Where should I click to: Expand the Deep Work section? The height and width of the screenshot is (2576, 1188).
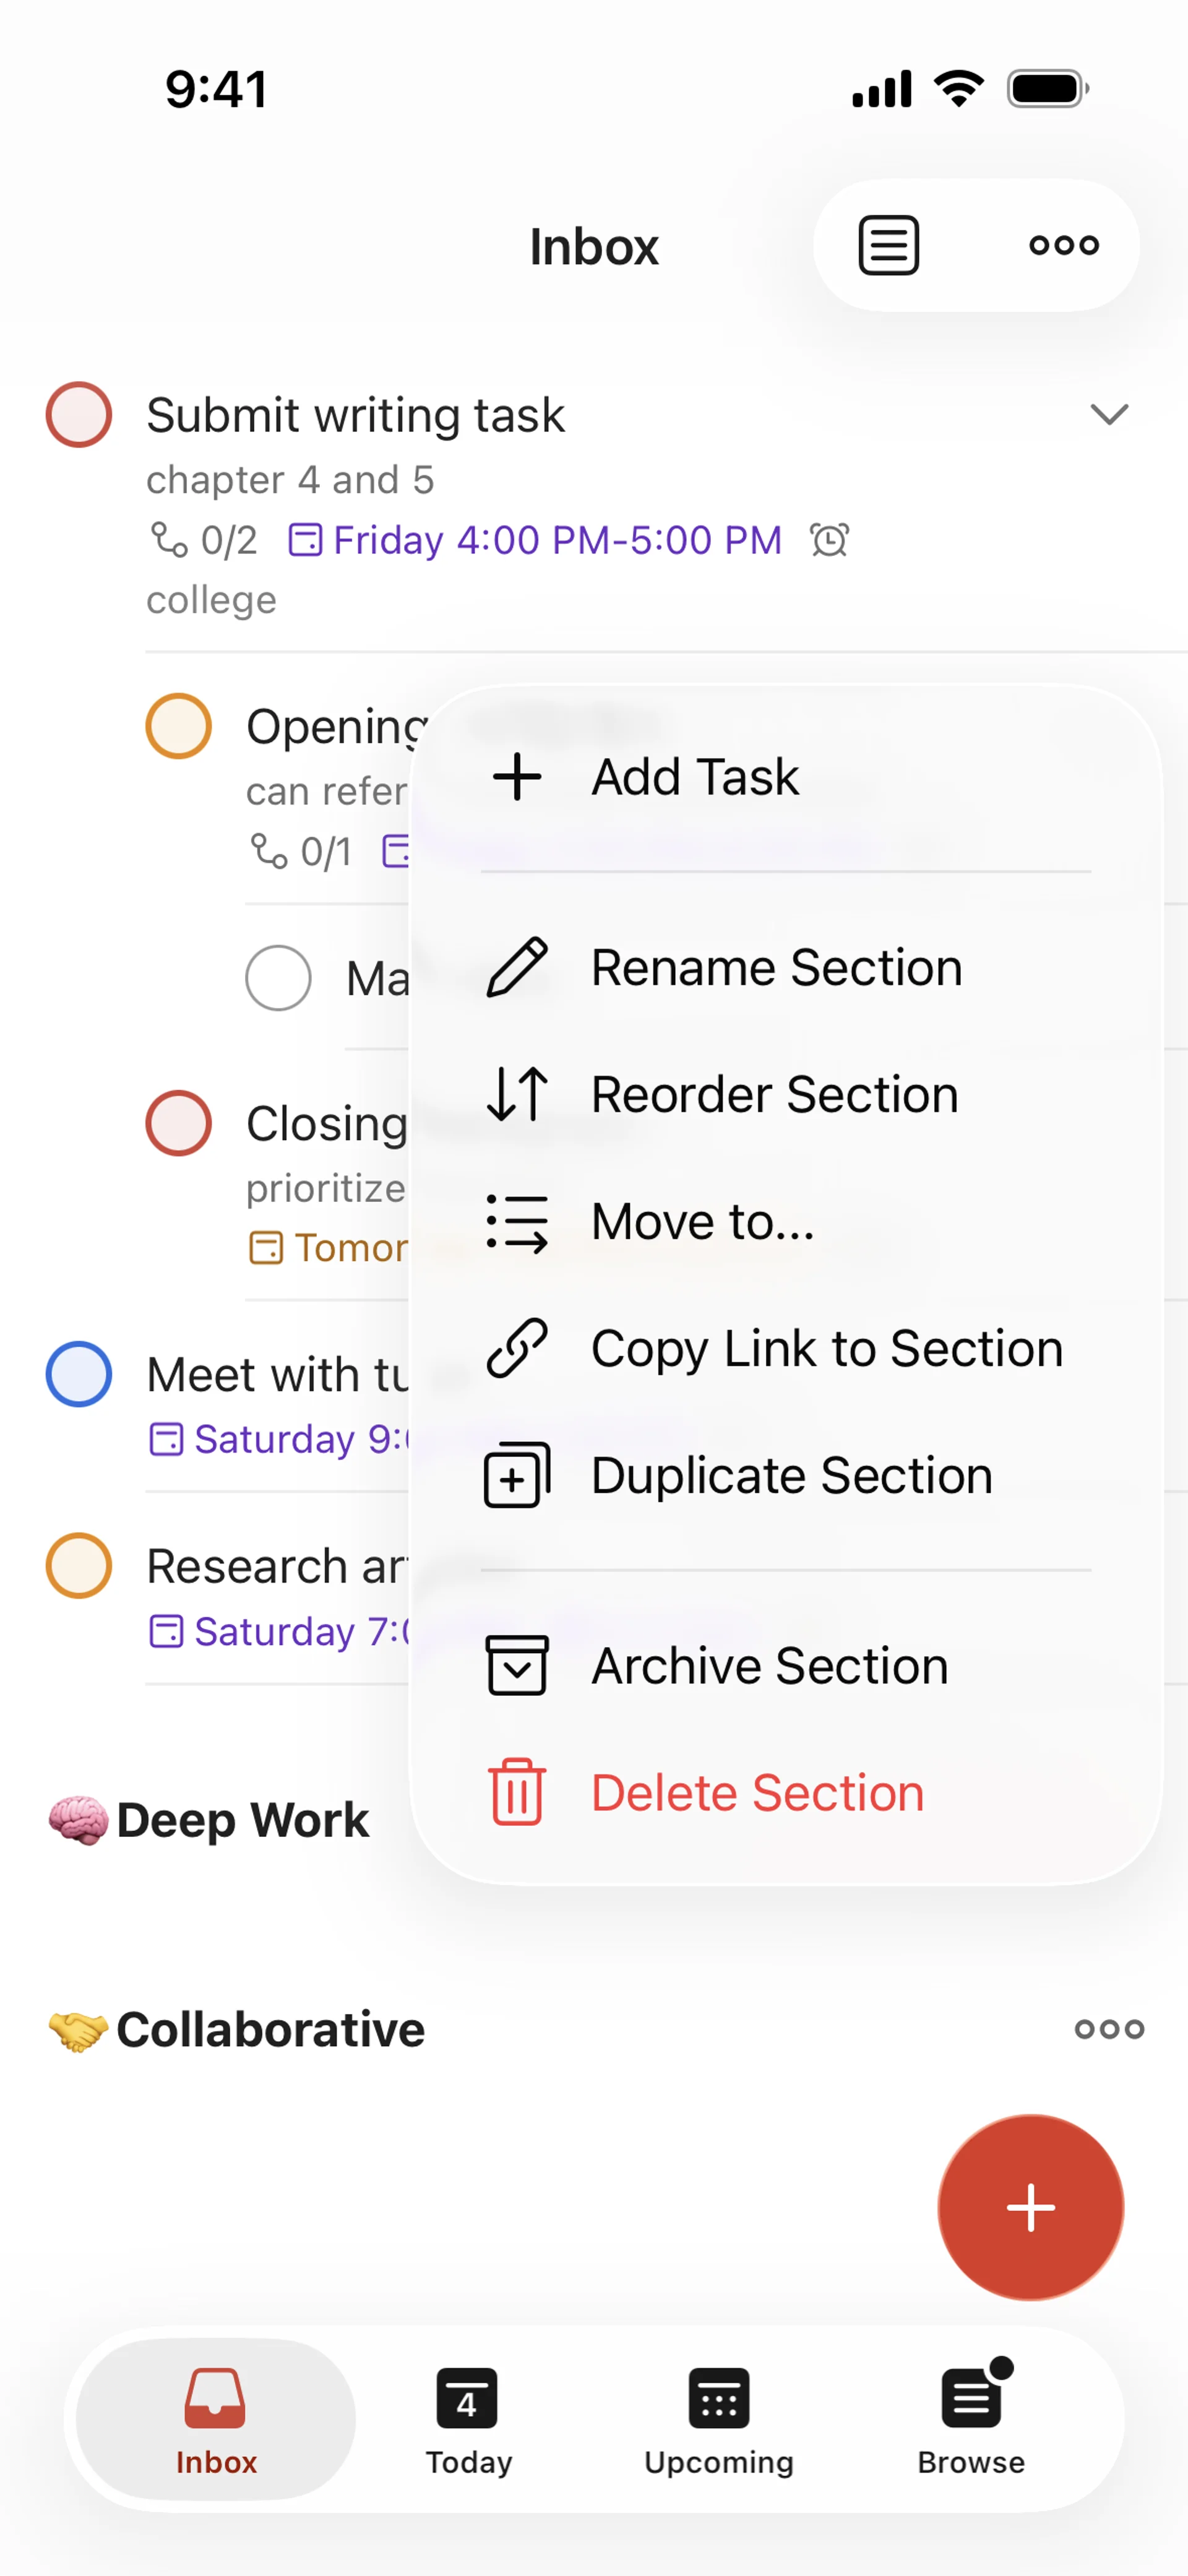tap(242, 1819)
